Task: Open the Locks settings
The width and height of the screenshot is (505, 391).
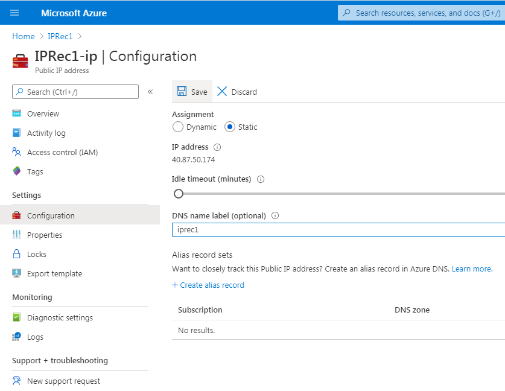Action: (36, 254)
